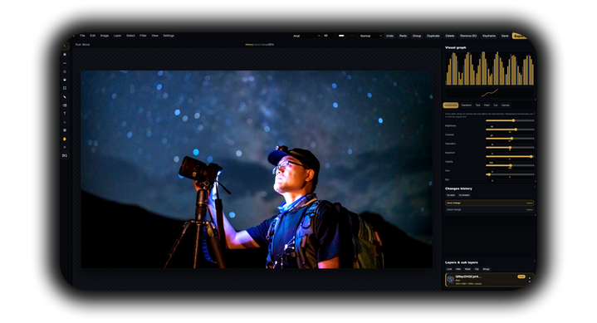Image resolution: width=597 pixels, height=323 pixels.
Task: Open the Filter menu
Action: (x=143, y=36)
